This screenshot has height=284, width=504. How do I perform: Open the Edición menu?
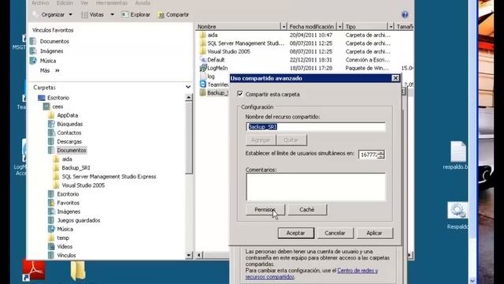coord(65,3)
